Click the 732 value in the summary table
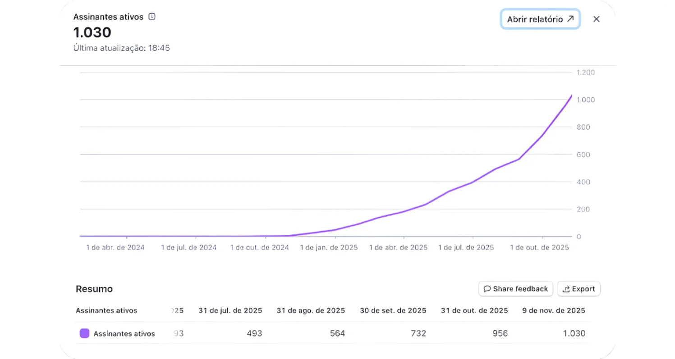Viewport: 675px width, 359px height. click(x=418, y=333)
